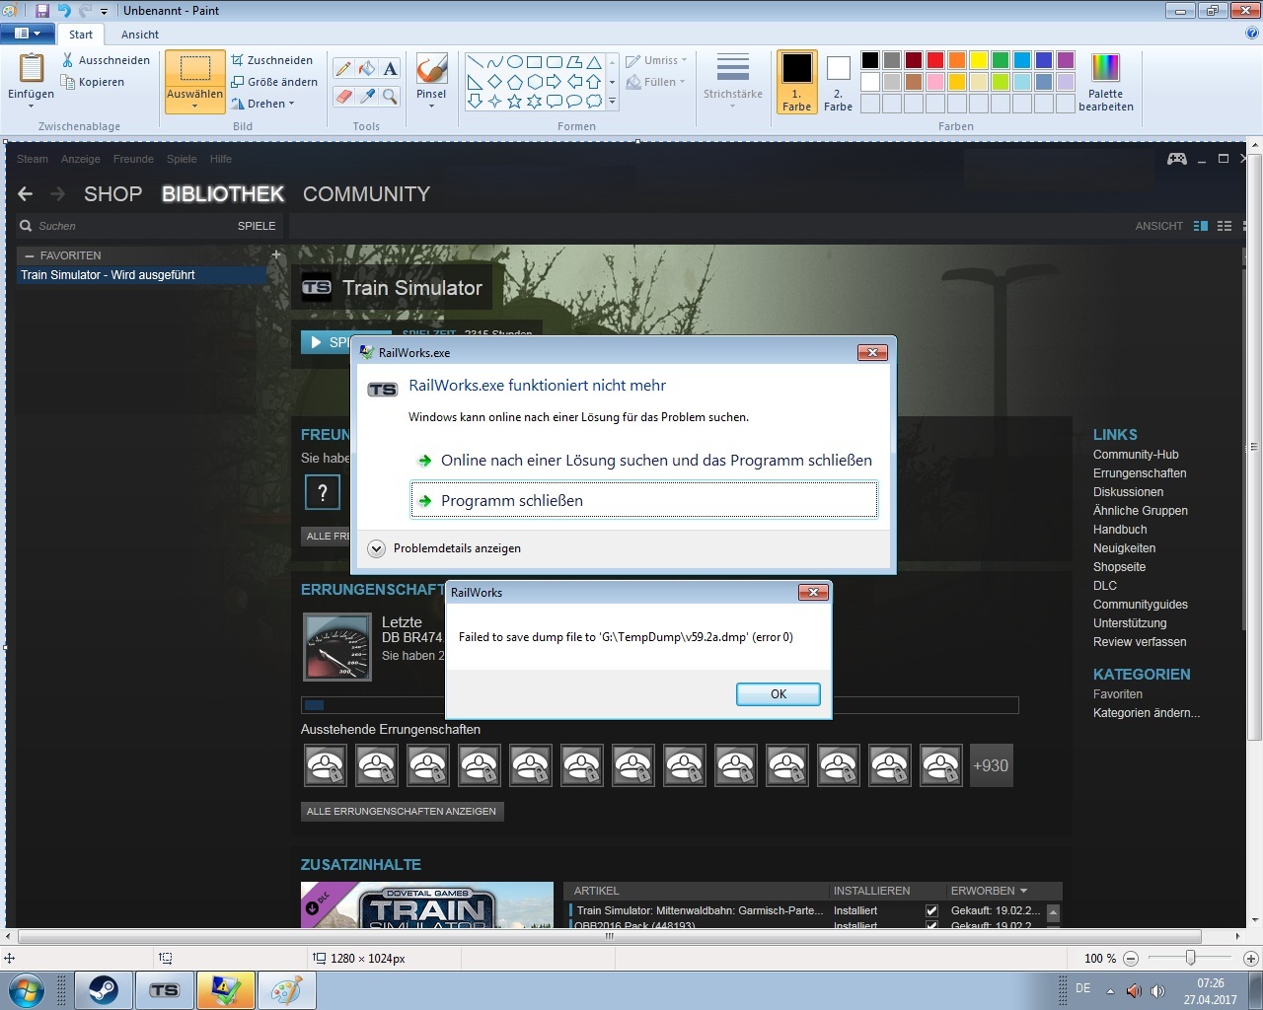Pick the yellow color swatch

pos(978,60)
